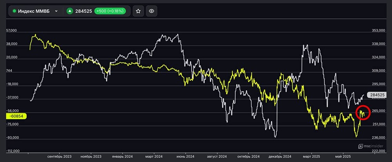392x162 pixels.
Task: Click the green status dot beside Индекс ММВБ
Action: click(x=14, y=11)
